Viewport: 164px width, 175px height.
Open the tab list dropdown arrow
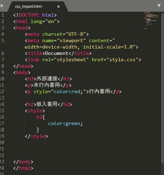[x=159, y=6]
